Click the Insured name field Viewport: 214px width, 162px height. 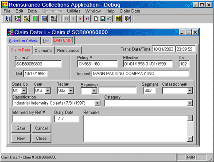coord(140,74)
